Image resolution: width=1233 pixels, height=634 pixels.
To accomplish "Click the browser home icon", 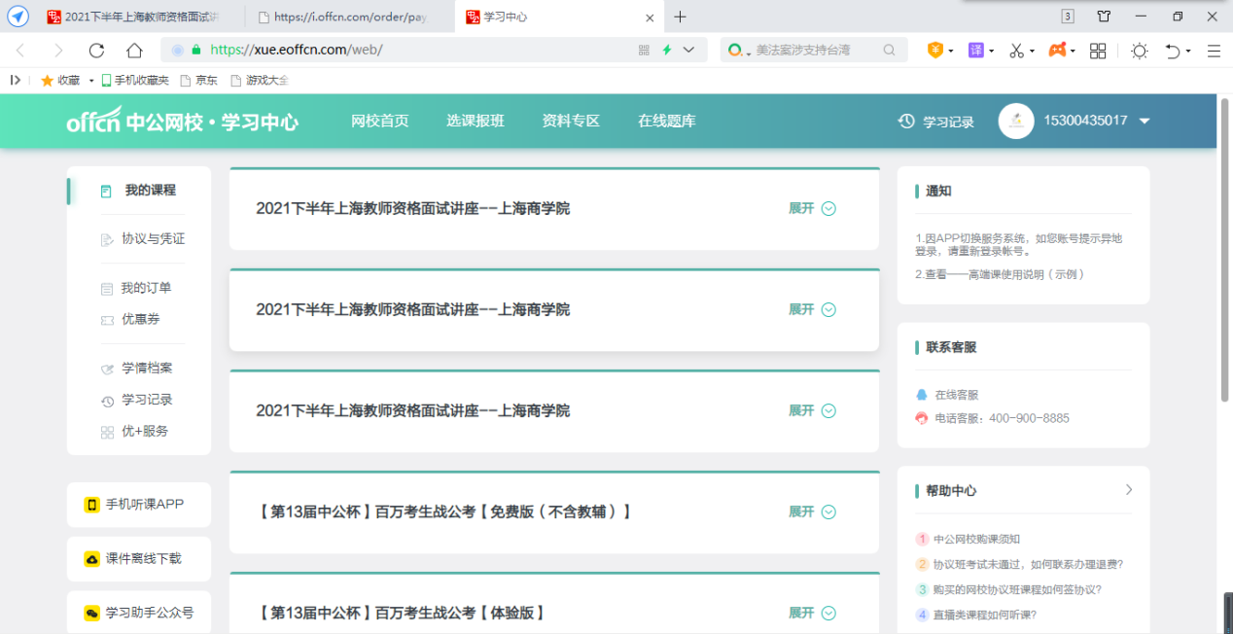I will click(x=134, y=51).
